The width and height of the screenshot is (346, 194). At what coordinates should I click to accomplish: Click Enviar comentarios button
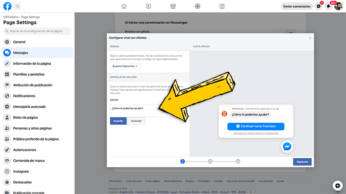(x=297, y=6)
